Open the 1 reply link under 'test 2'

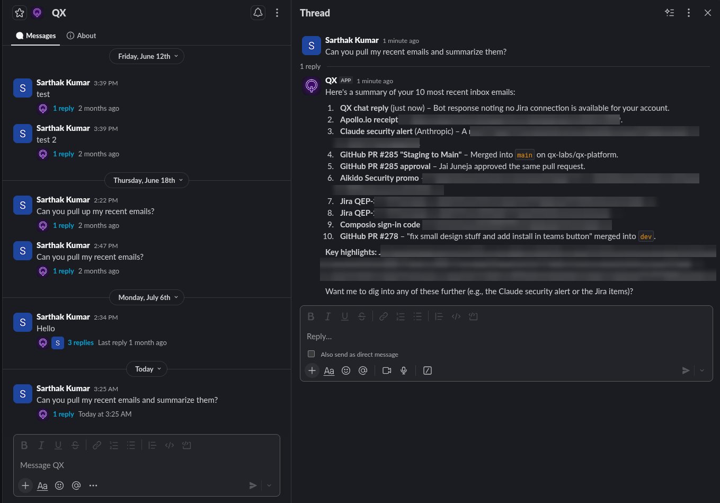point(64,154)
